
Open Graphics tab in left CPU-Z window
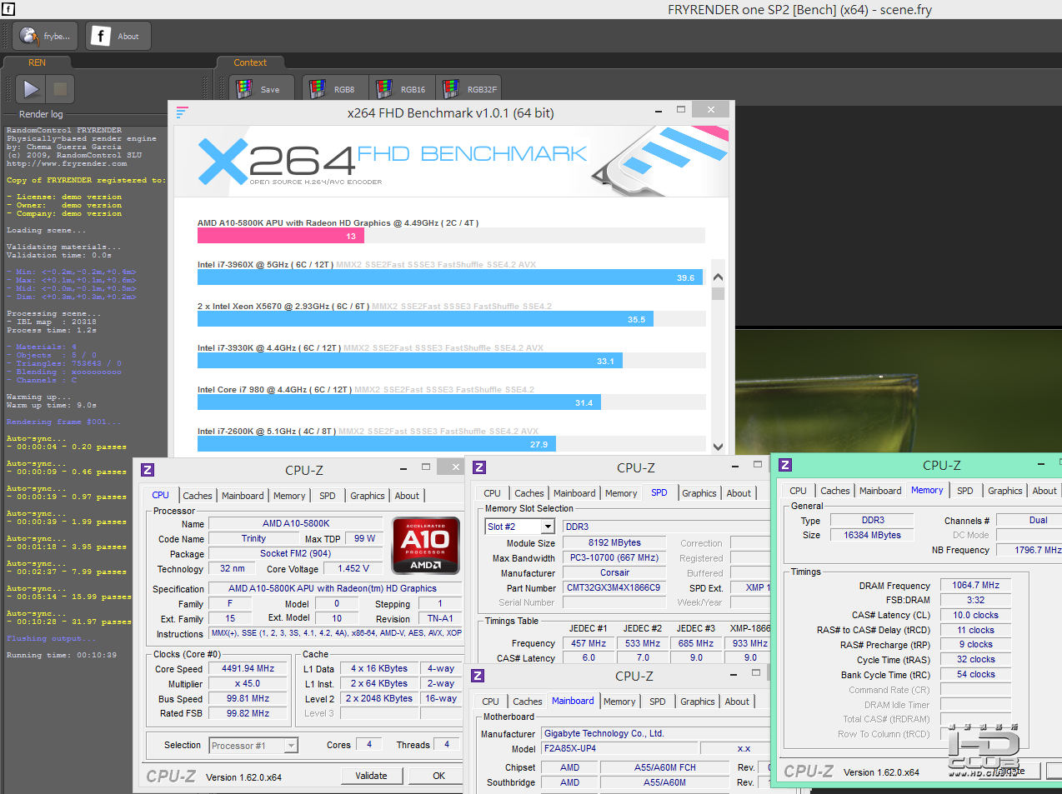(x=368, y=496)
